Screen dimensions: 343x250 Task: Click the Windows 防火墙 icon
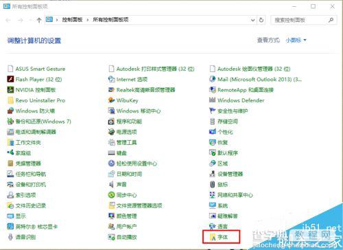[10, 111]
